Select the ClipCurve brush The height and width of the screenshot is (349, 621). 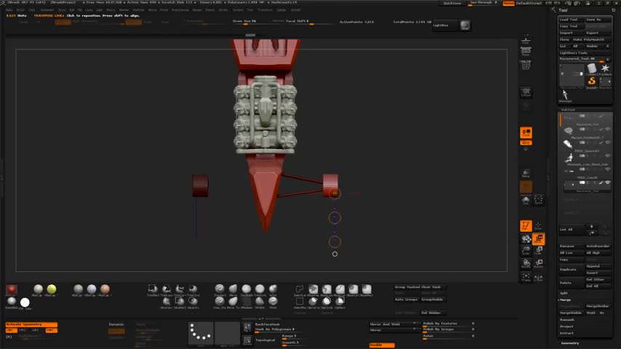(x=313, y=302)
